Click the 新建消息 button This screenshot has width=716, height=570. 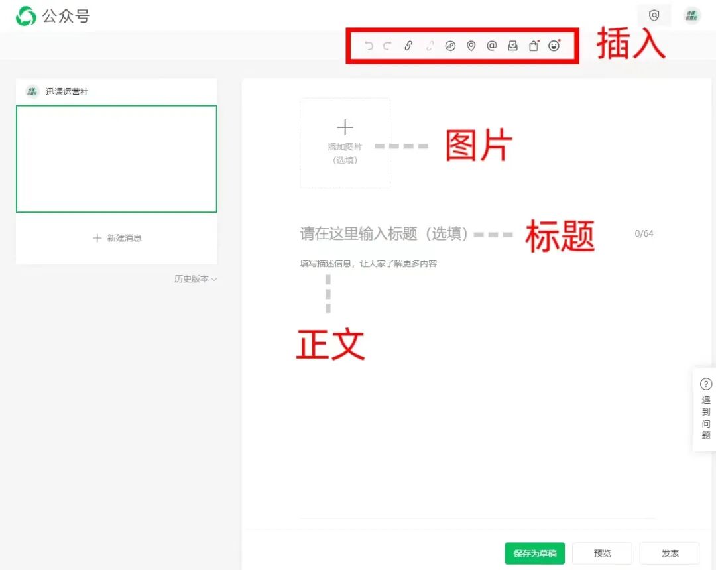116,237
